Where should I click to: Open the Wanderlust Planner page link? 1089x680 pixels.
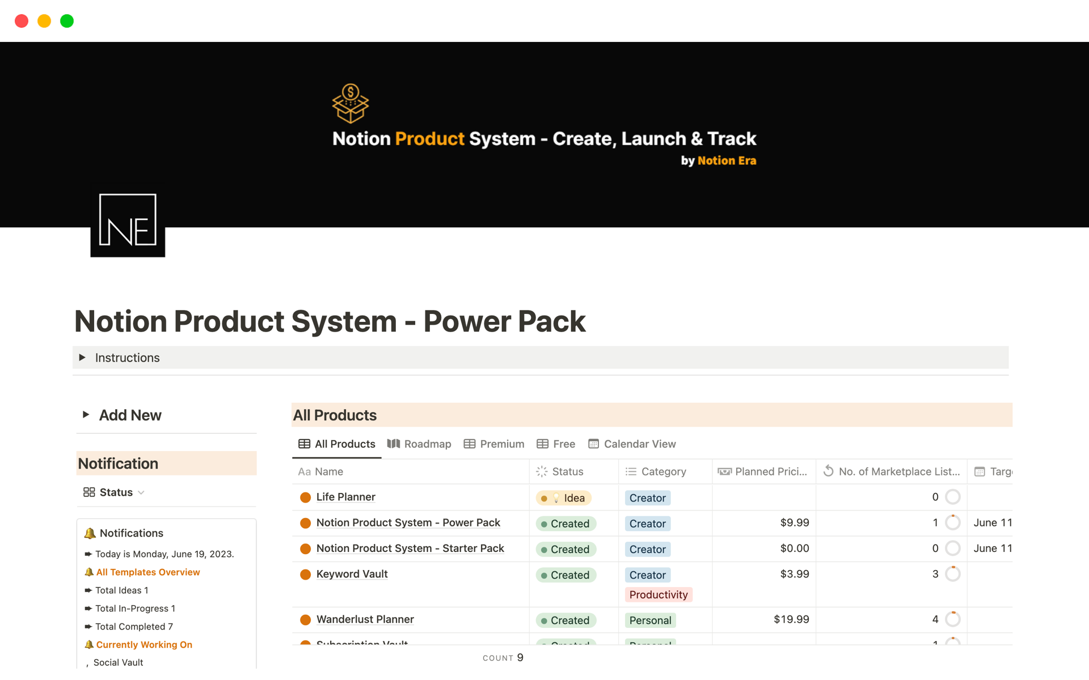365,619
